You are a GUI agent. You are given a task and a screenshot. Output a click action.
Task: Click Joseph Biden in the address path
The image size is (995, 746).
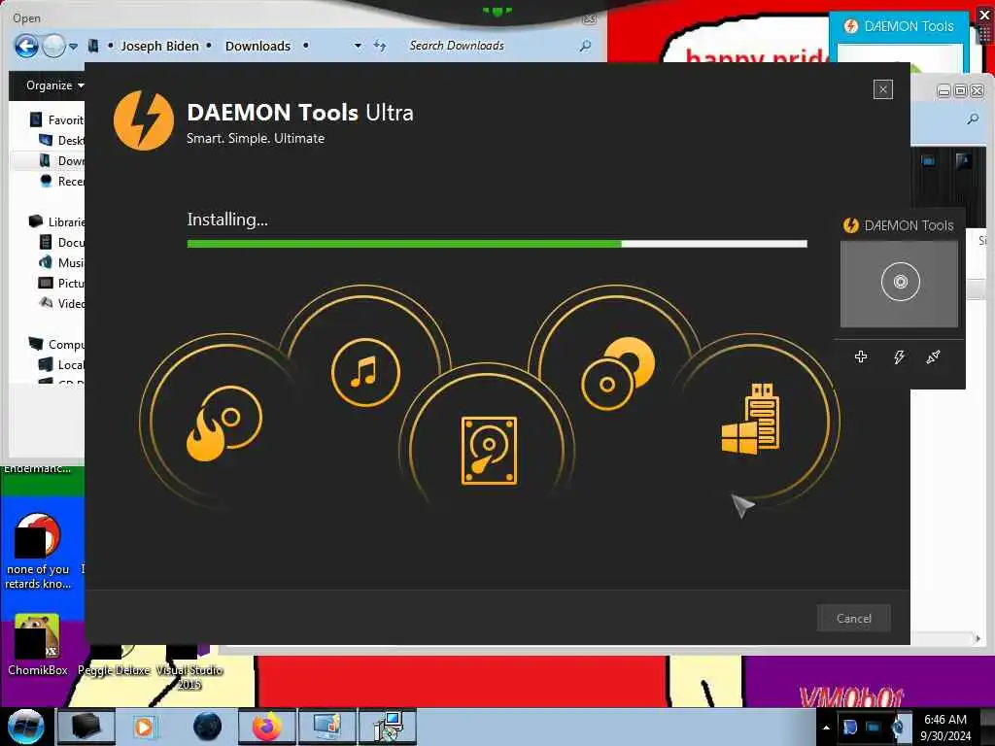coord(160,46)
